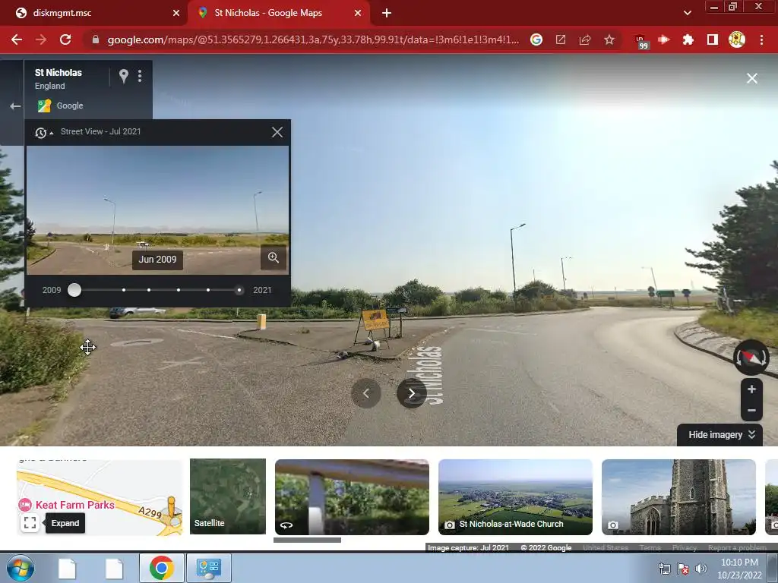Close the St Nicholas Google Maps tab
Viewport: 778px width, 583px height.
(x=358, y=13)
